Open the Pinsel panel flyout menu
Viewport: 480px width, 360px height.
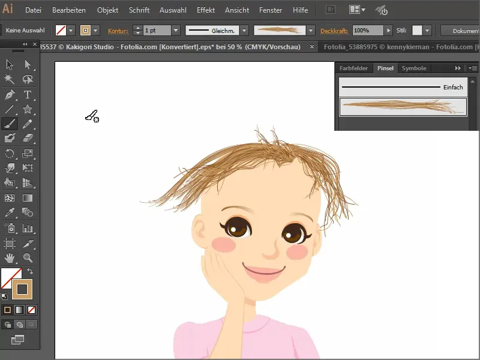(x=473, y=68)
